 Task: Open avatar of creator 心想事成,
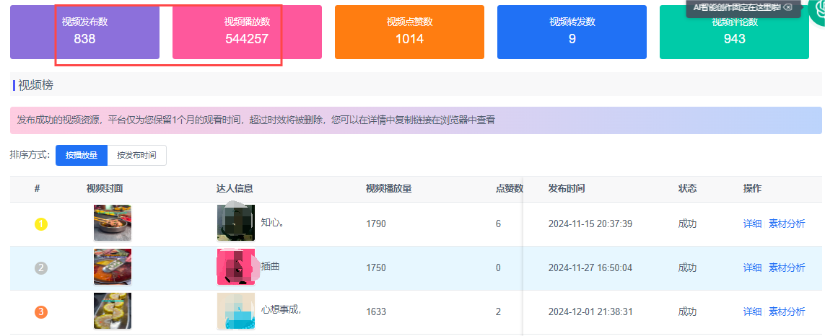click(235, 311)
